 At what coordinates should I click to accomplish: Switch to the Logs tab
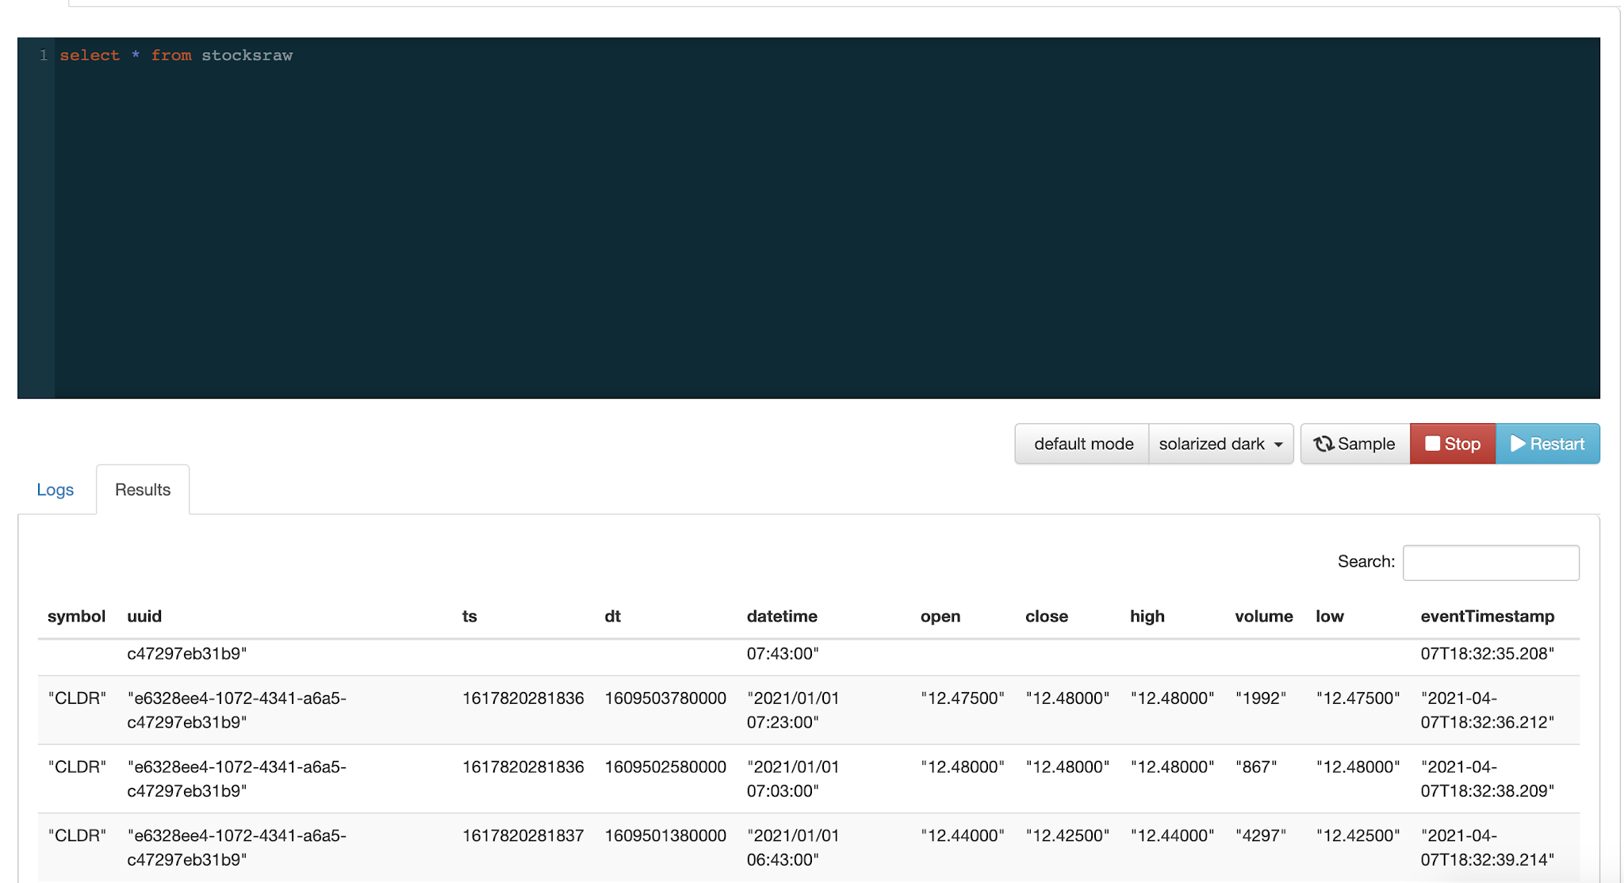55,490
